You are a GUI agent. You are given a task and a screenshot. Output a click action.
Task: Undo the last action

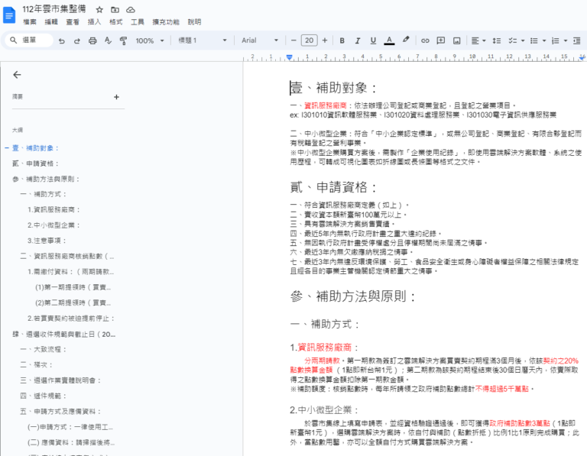61,40
